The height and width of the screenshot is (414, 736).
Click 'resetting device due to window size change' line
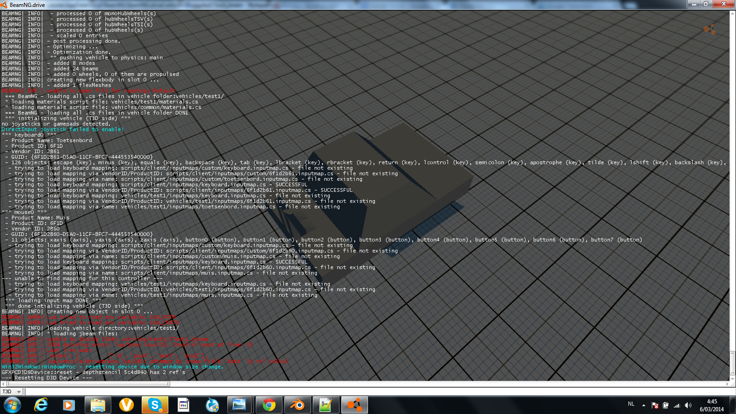click(x=112, y=367)
